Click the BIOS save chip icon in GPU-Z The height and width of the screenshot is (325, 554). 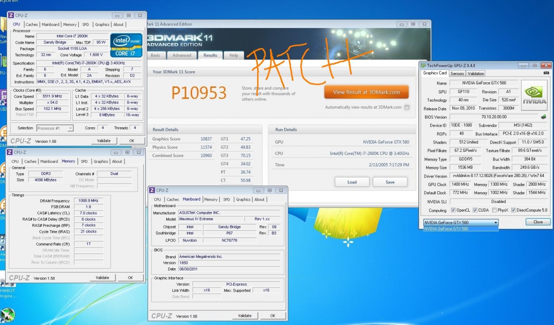coord(543,117)
